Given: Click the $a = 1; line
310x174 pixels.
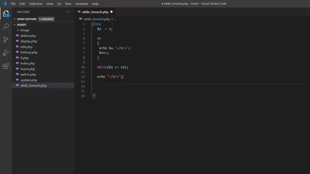Looking at the screenshot, I should coord(105,29).
